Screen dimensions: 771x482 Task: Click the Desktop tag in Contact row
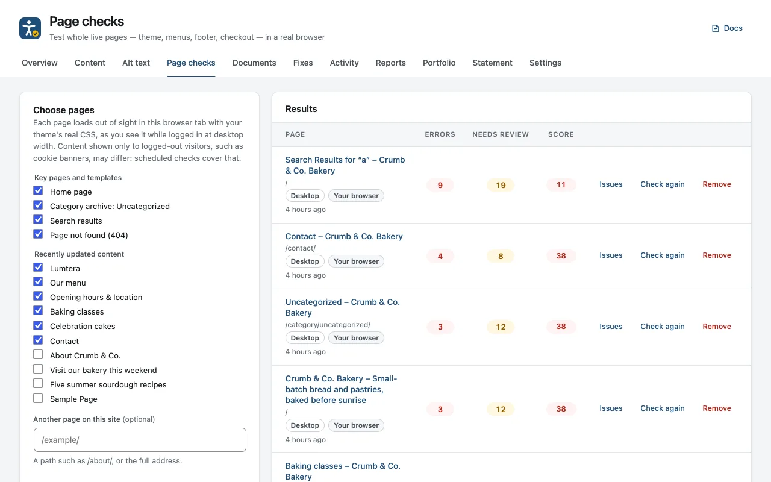pyautogui.click(x=305, y=261)
